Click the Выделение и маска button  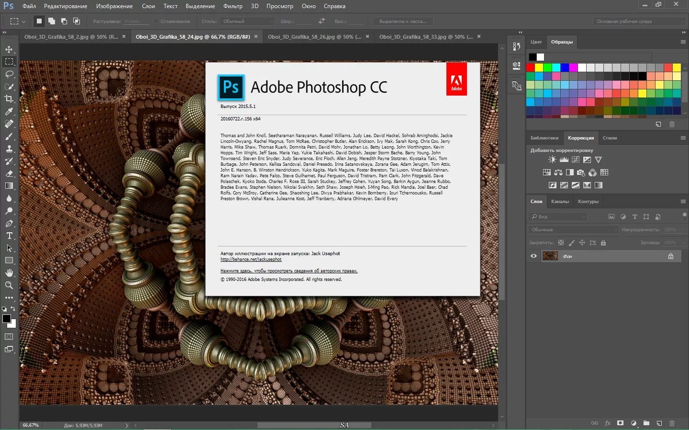[x=403, y=21]
